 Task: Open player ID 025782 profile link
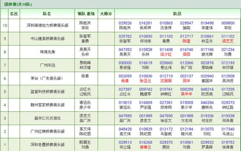(125, 36)
